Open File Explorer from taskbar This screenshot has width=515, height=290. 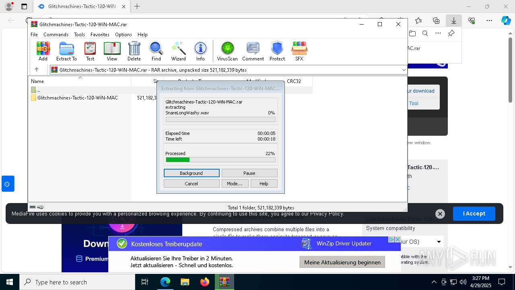click(185, 282)
